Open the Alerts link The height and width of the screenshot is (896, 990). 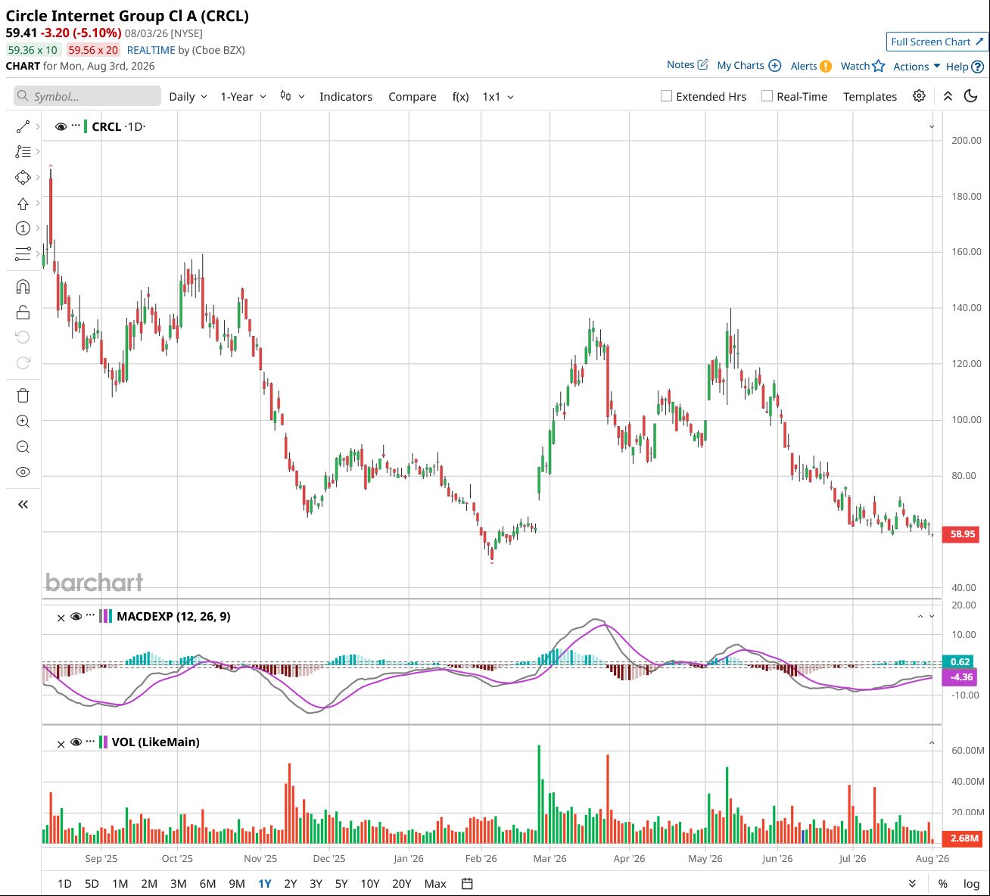(804, 66)
